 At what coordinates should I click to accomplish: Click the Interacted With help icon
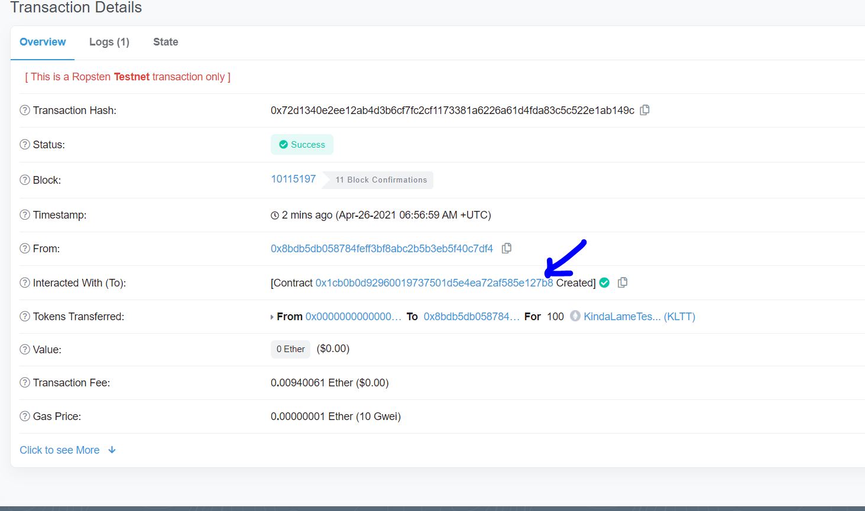click(25, 283)
